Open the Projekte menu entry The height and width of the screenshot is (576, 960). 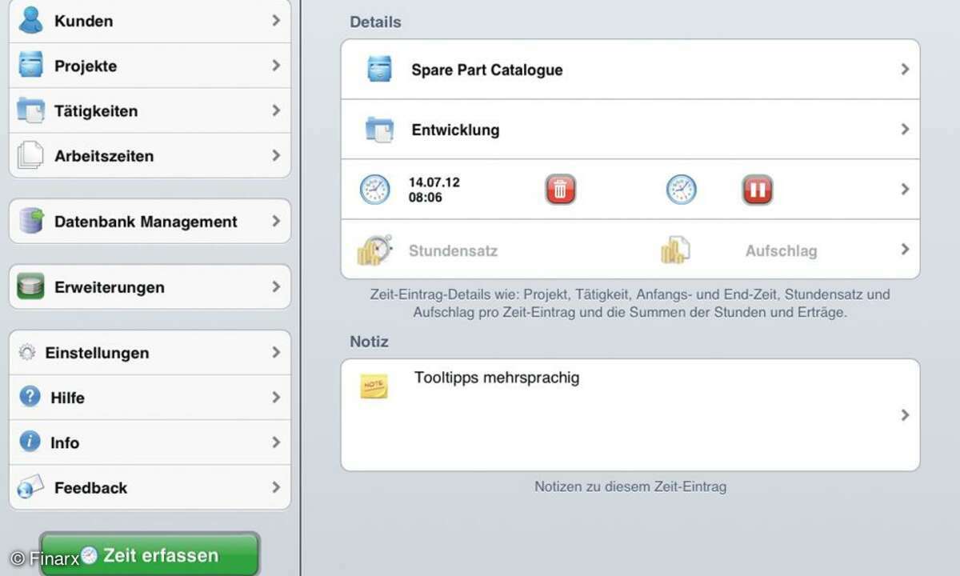click(x=150, y=66)
